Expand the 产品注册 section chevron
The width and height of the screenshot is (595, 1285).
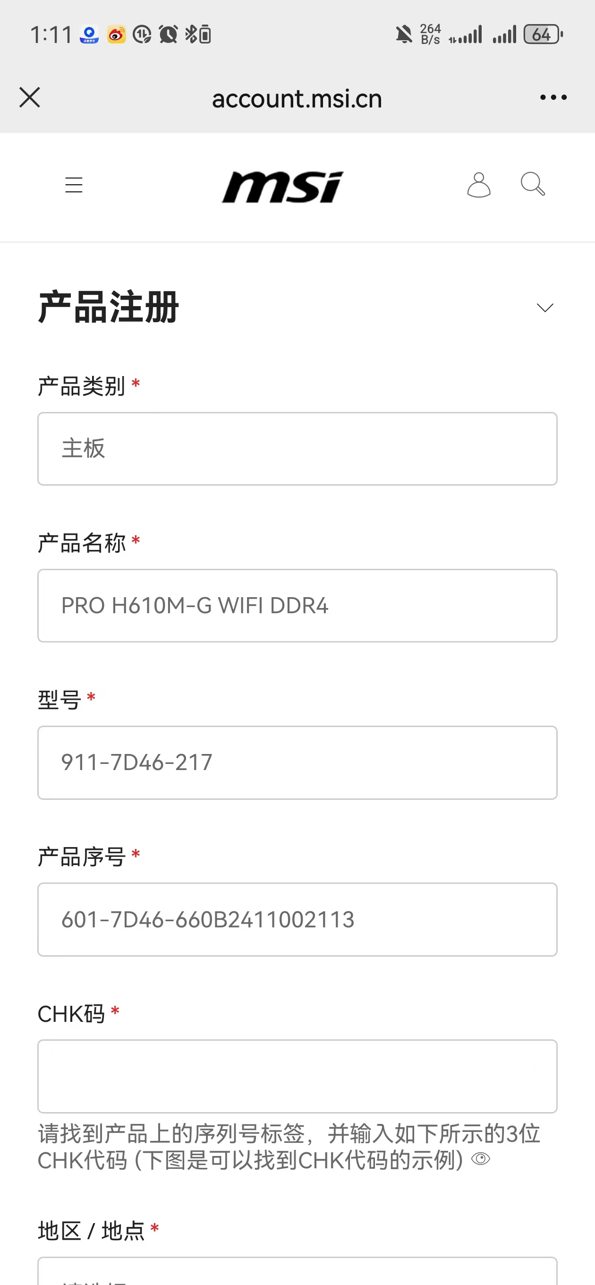544,307
